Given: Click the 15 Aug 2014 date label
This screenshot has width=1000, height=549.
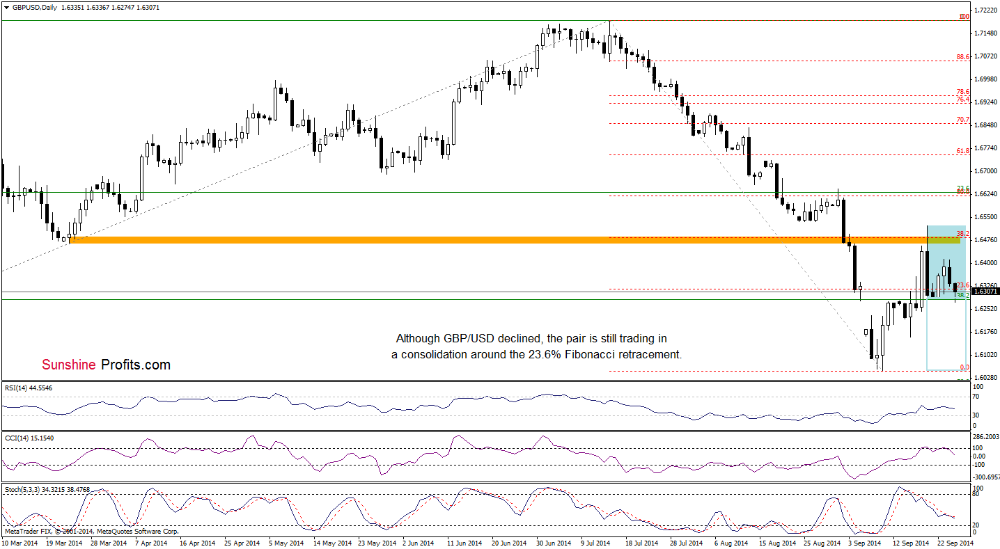Looking at the screenshot, I should [x=776, y=541].
